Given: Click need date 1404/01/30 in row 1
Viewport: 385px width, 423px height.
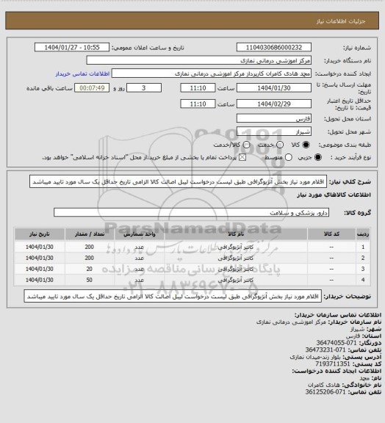Looking at the screenshot, I should 40,247.
